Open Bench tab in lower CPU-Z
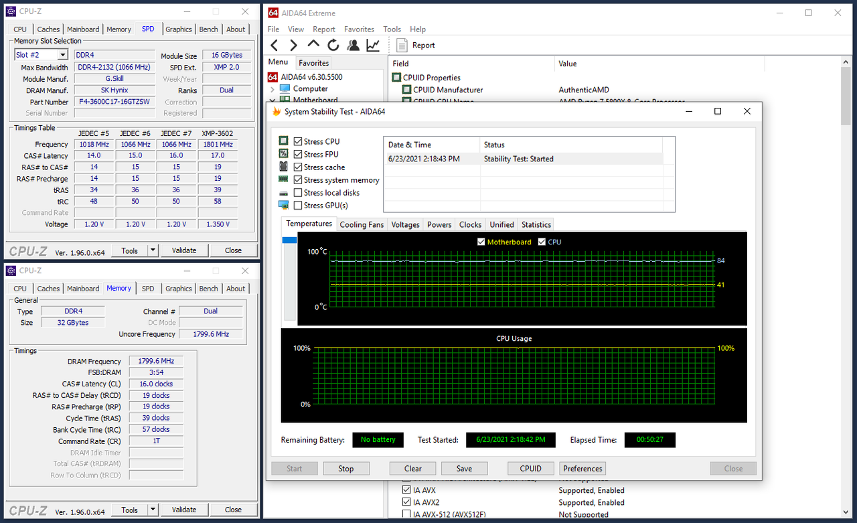Screen dimensions: 857x523 click(x=209, y=289)
